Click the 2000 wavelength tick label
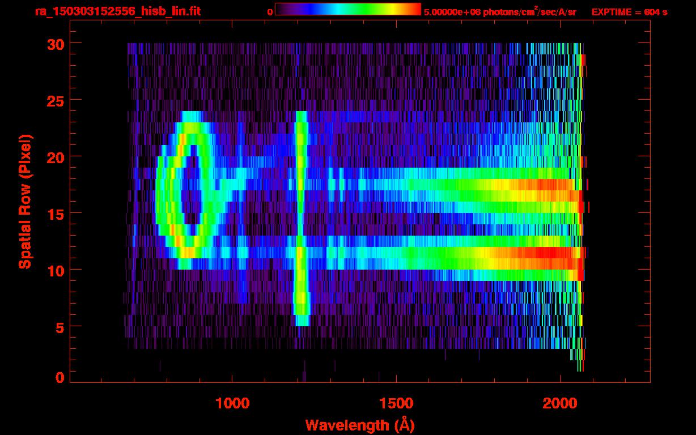696x435 pixels. [x=560, y=403]
